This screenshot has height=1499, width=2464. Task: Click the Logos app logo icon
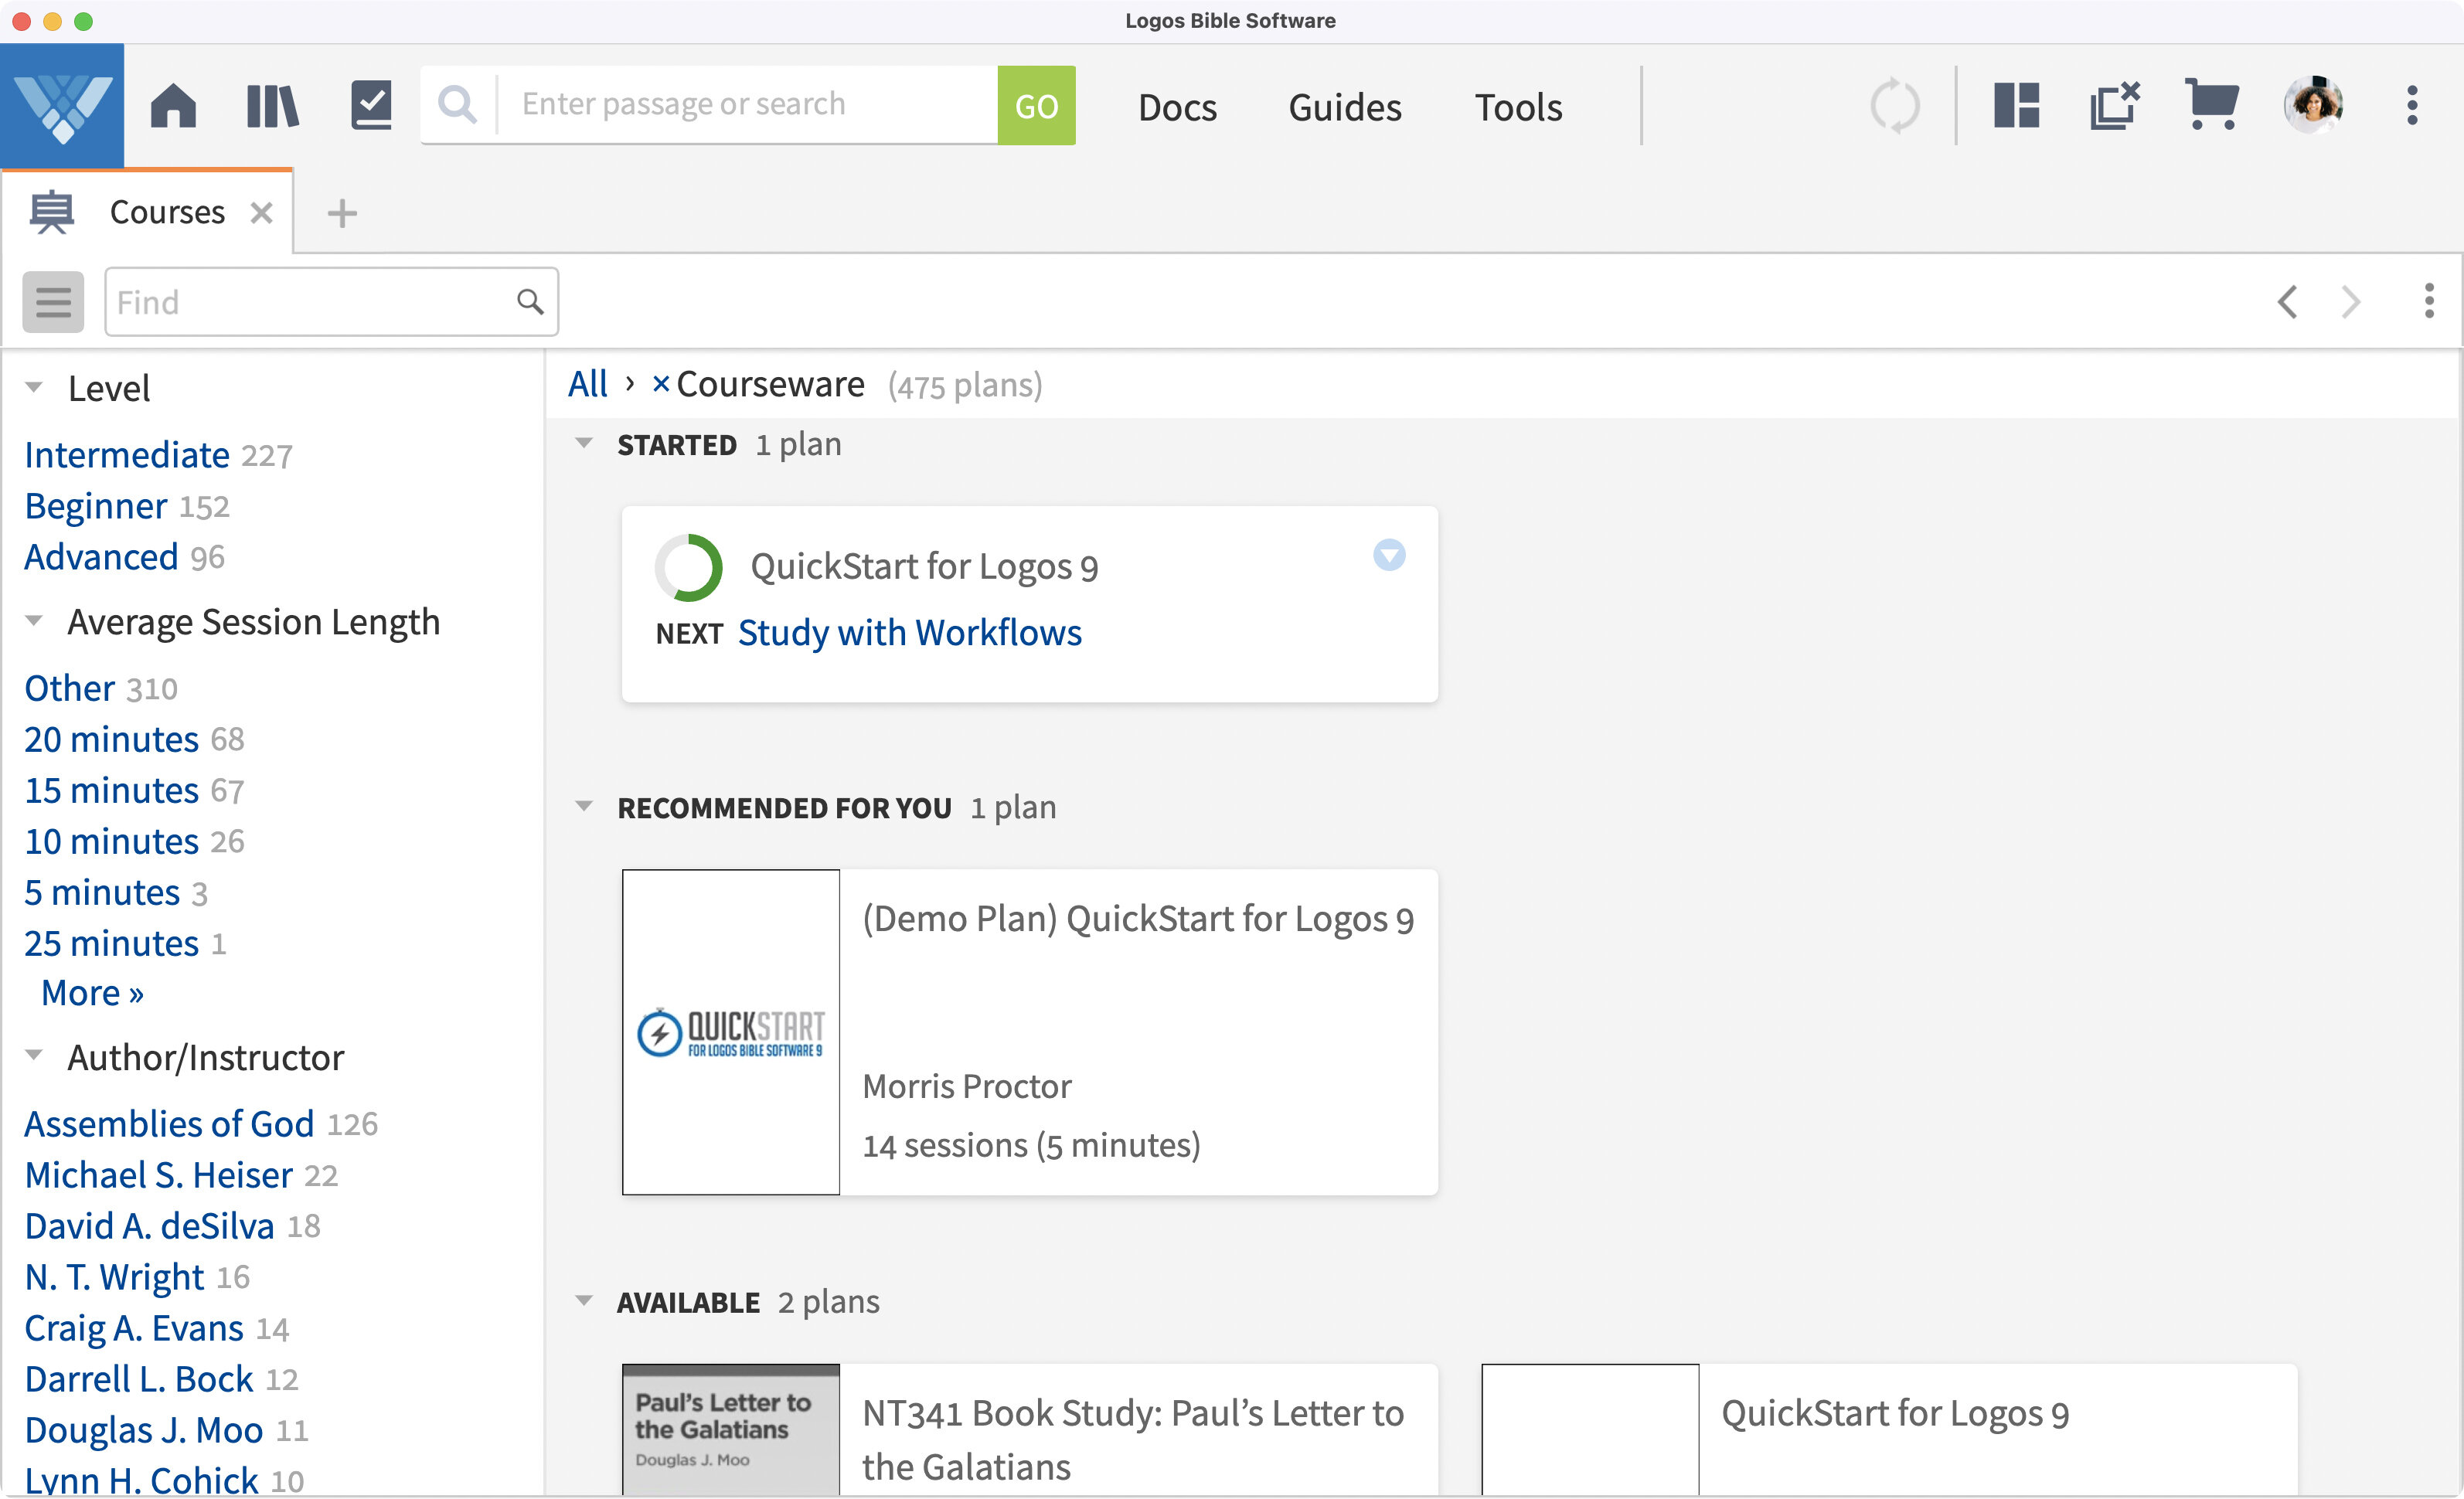pyautogui.click(x=62, y=105)
